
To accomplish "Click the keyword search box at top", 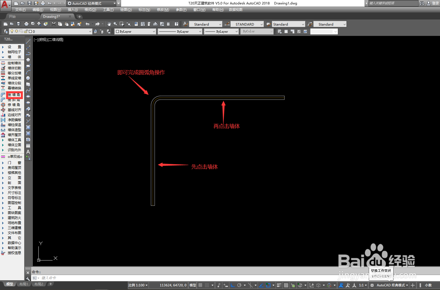I will (393, 3).
